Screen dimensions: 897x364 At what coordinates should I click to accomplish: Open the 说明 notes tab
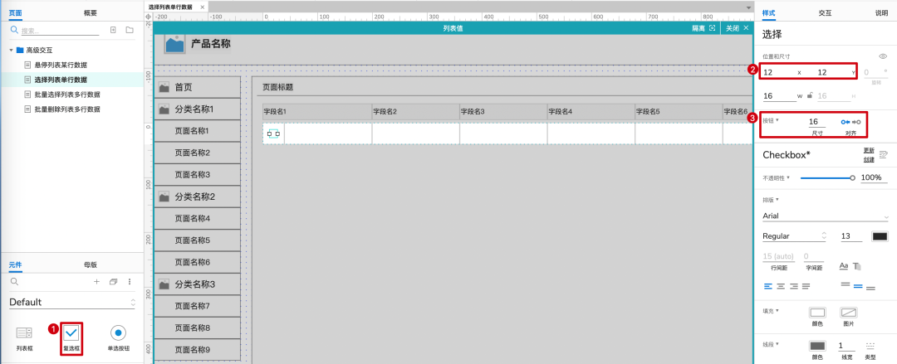click(x=881, y=12)
